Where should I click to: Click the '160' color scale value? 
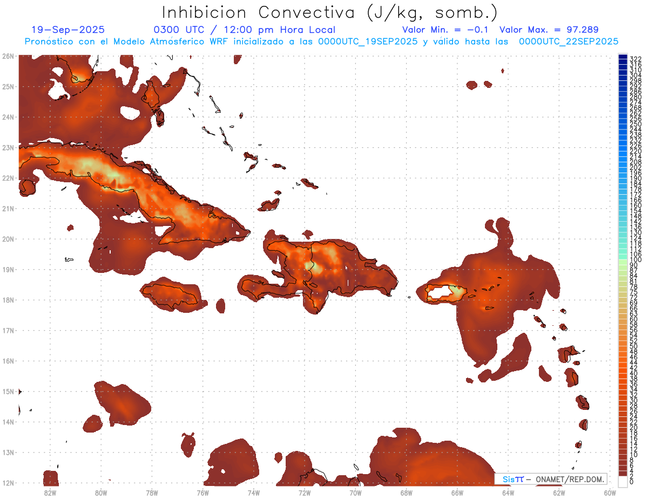click(636, 206)
